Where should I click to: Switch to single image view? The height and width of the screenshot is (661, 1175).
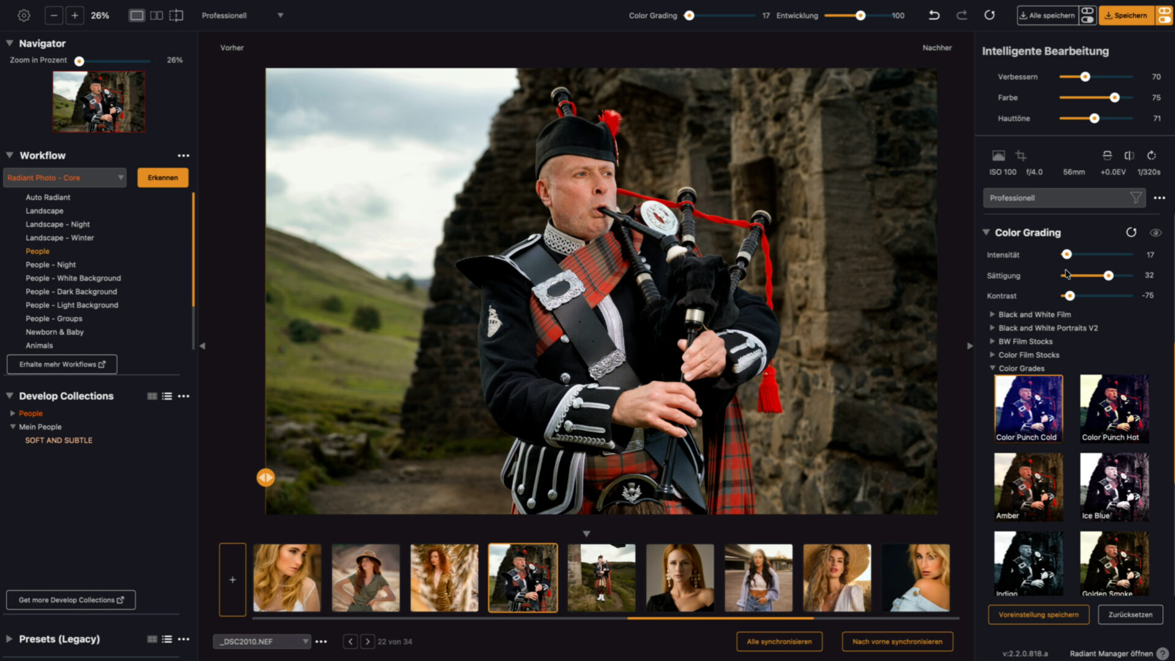tap(136, 15)
